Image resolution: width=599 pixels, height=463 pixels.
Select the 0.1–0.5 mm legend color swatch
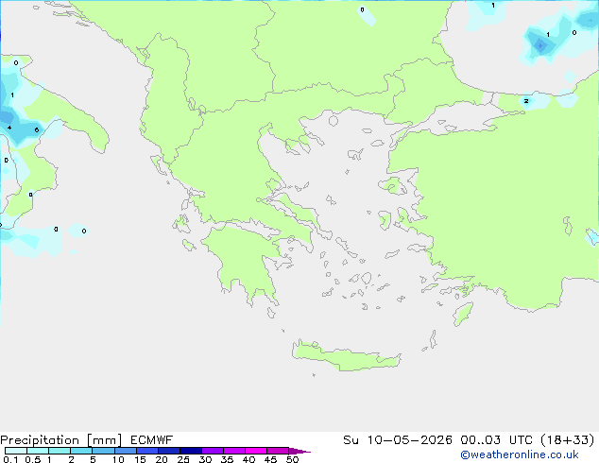click(16, 451)
